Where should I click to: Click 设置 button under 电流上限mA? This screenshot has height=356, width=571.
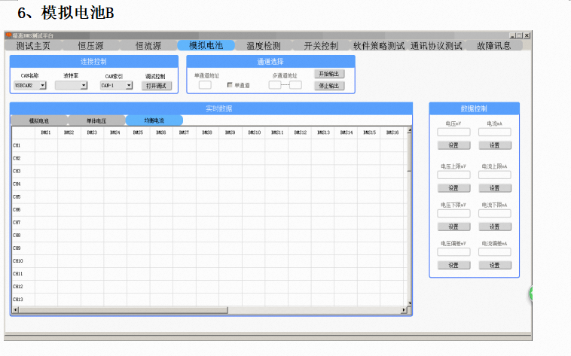tap(495, 187)
